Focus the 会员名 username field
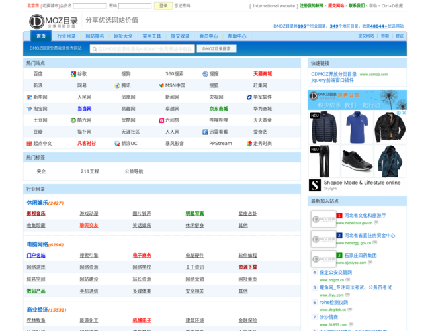Screen dimensions: 430x331 coord(89,5)
